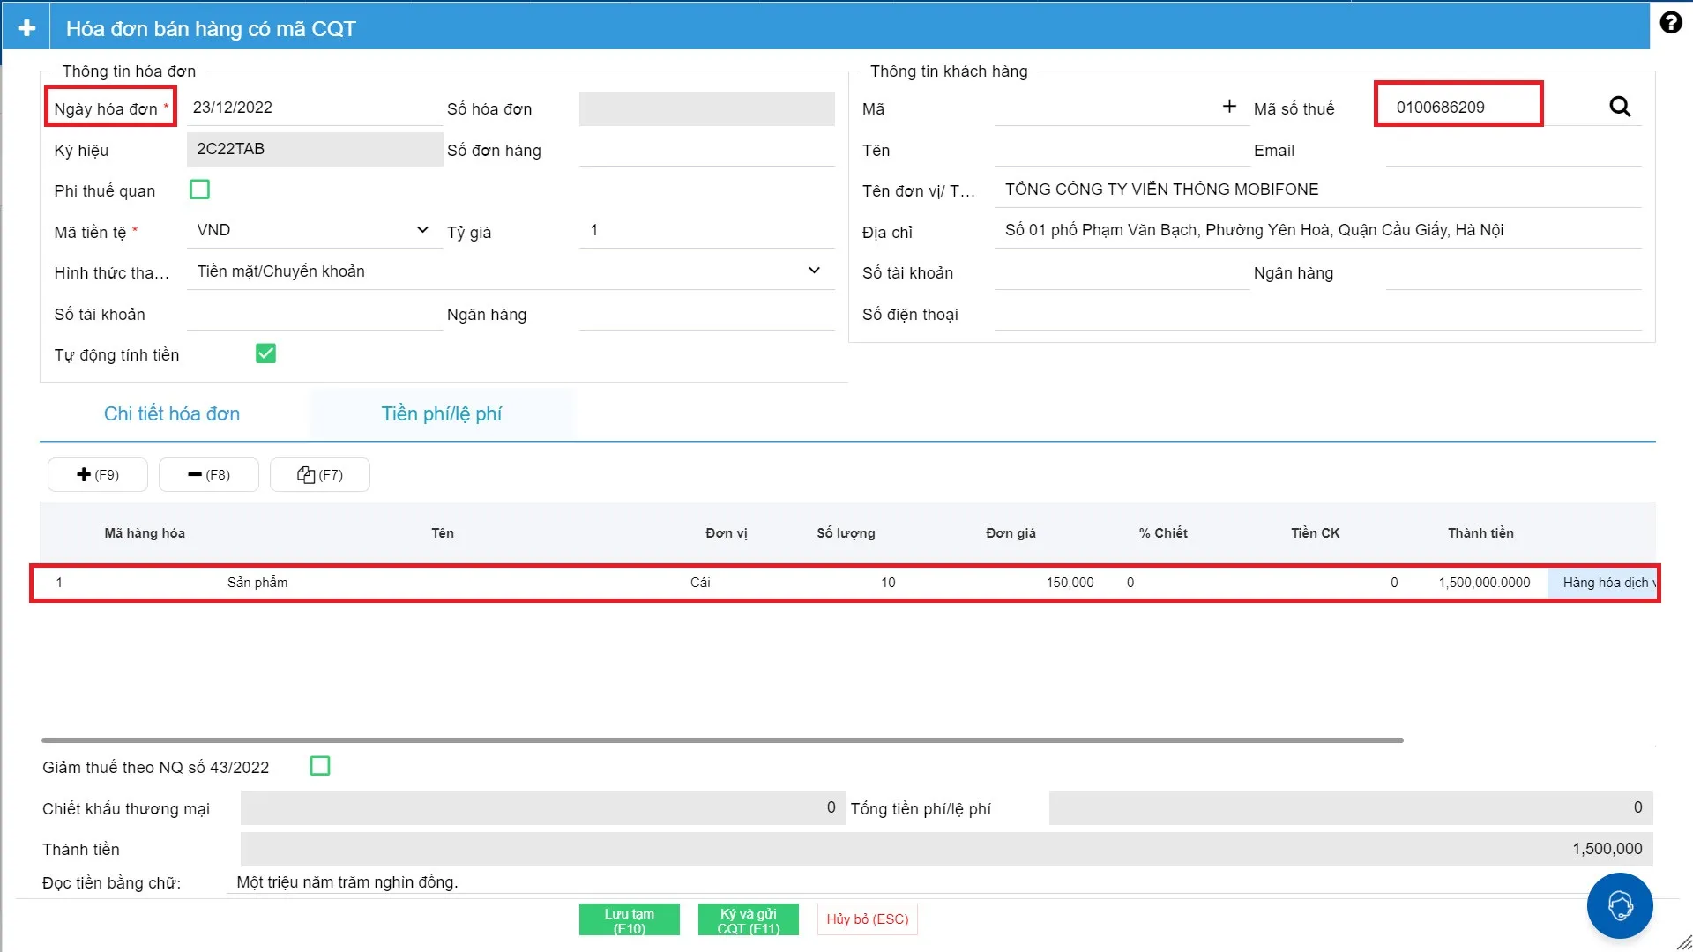This screenshot has height=952, width=1693.
Task: Click the Mã số thuế input field
Action: click(x=1458, y=108)
